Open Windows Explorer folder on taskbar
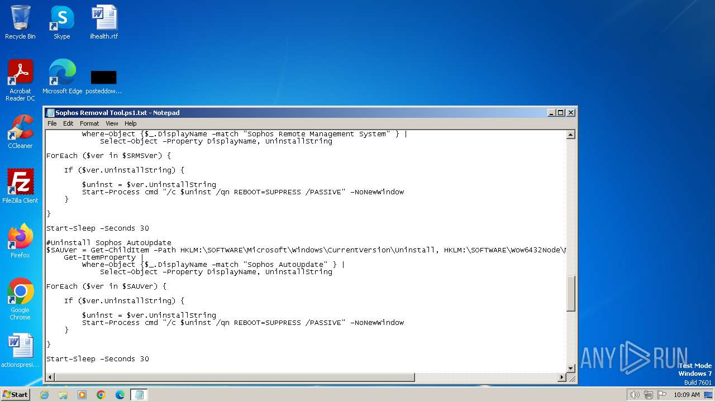 63,395
